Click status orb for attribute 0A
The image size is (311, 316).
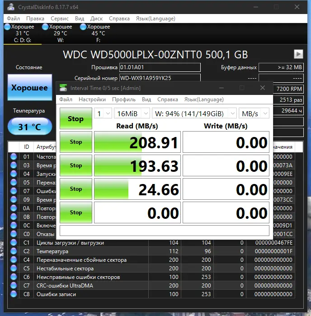pyautogui.click(x=14, y=208)
